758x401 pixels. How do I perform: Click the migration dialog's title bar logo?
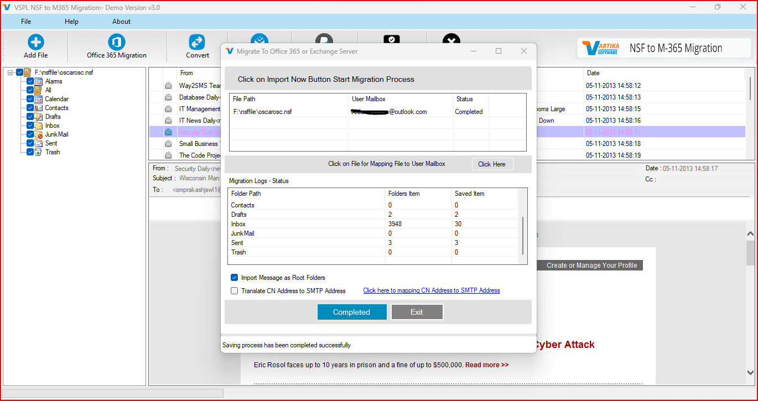(230, 51)
